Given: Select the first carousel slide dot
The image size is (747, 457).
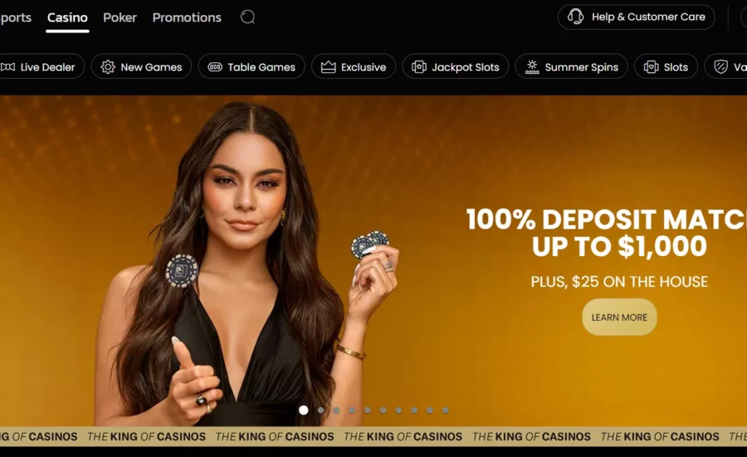Looking at the screenshot, I should pos(304,410).
